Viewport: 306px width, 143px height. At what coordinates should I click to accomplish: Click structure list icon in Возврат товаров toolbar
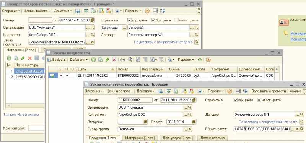(155, 11)
